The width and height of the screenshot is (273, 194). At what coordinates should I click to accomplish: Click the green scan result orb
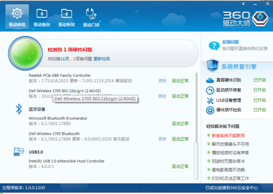point(26,53)
